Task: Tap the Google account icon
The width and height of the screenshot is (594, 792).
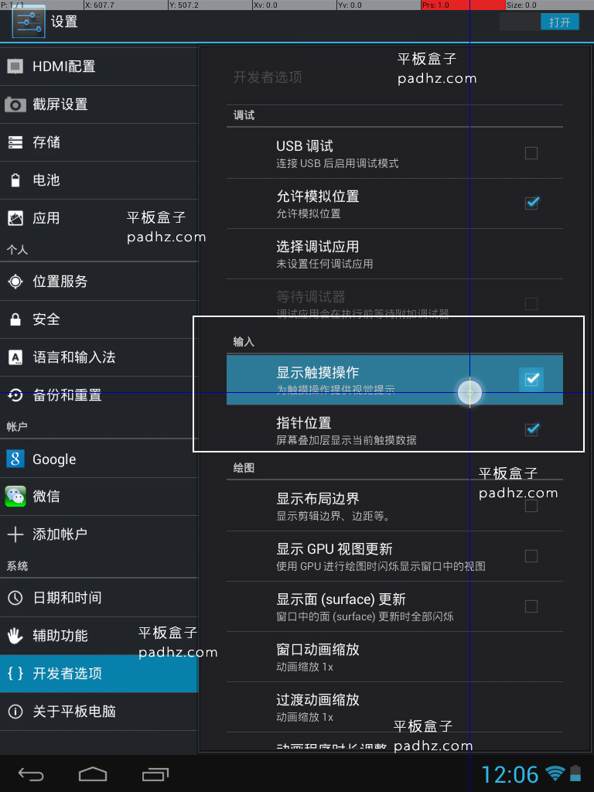Action: pyautogui.click(x=15, y=459)
